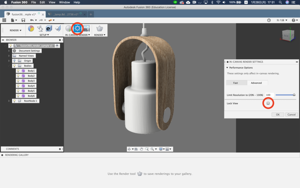Switch to the _lamp document tab

click(x=66, y=14)
